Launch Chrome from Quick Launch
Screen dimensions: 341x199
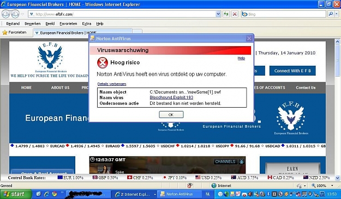(55, 194)
